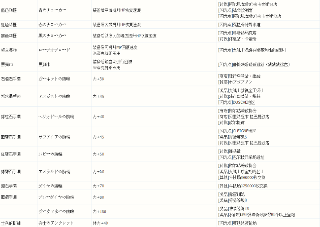320x227 pixels.
Task: Click the effect text mentioning MP recovery
Action: (115, 48)
